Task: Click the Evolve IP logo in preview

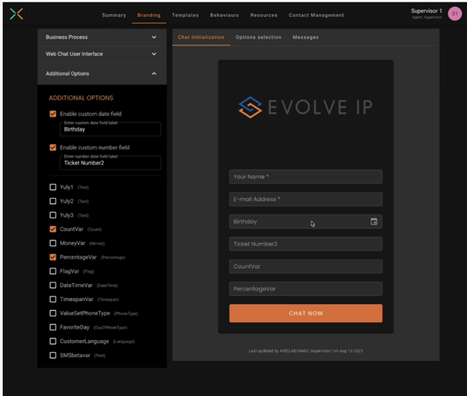Action: tap(305, 107)
